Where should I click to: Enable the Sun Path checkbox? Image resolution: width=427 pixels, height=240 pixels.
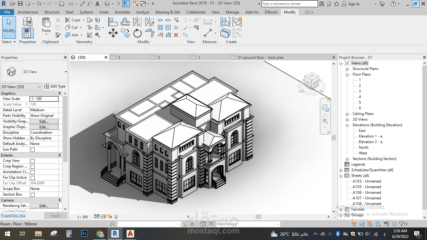point(33,150)
